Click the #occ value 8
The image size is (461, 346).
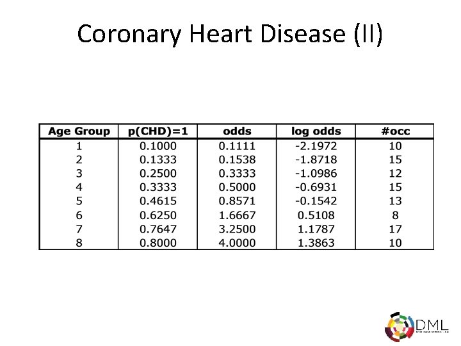coord(395,215)
